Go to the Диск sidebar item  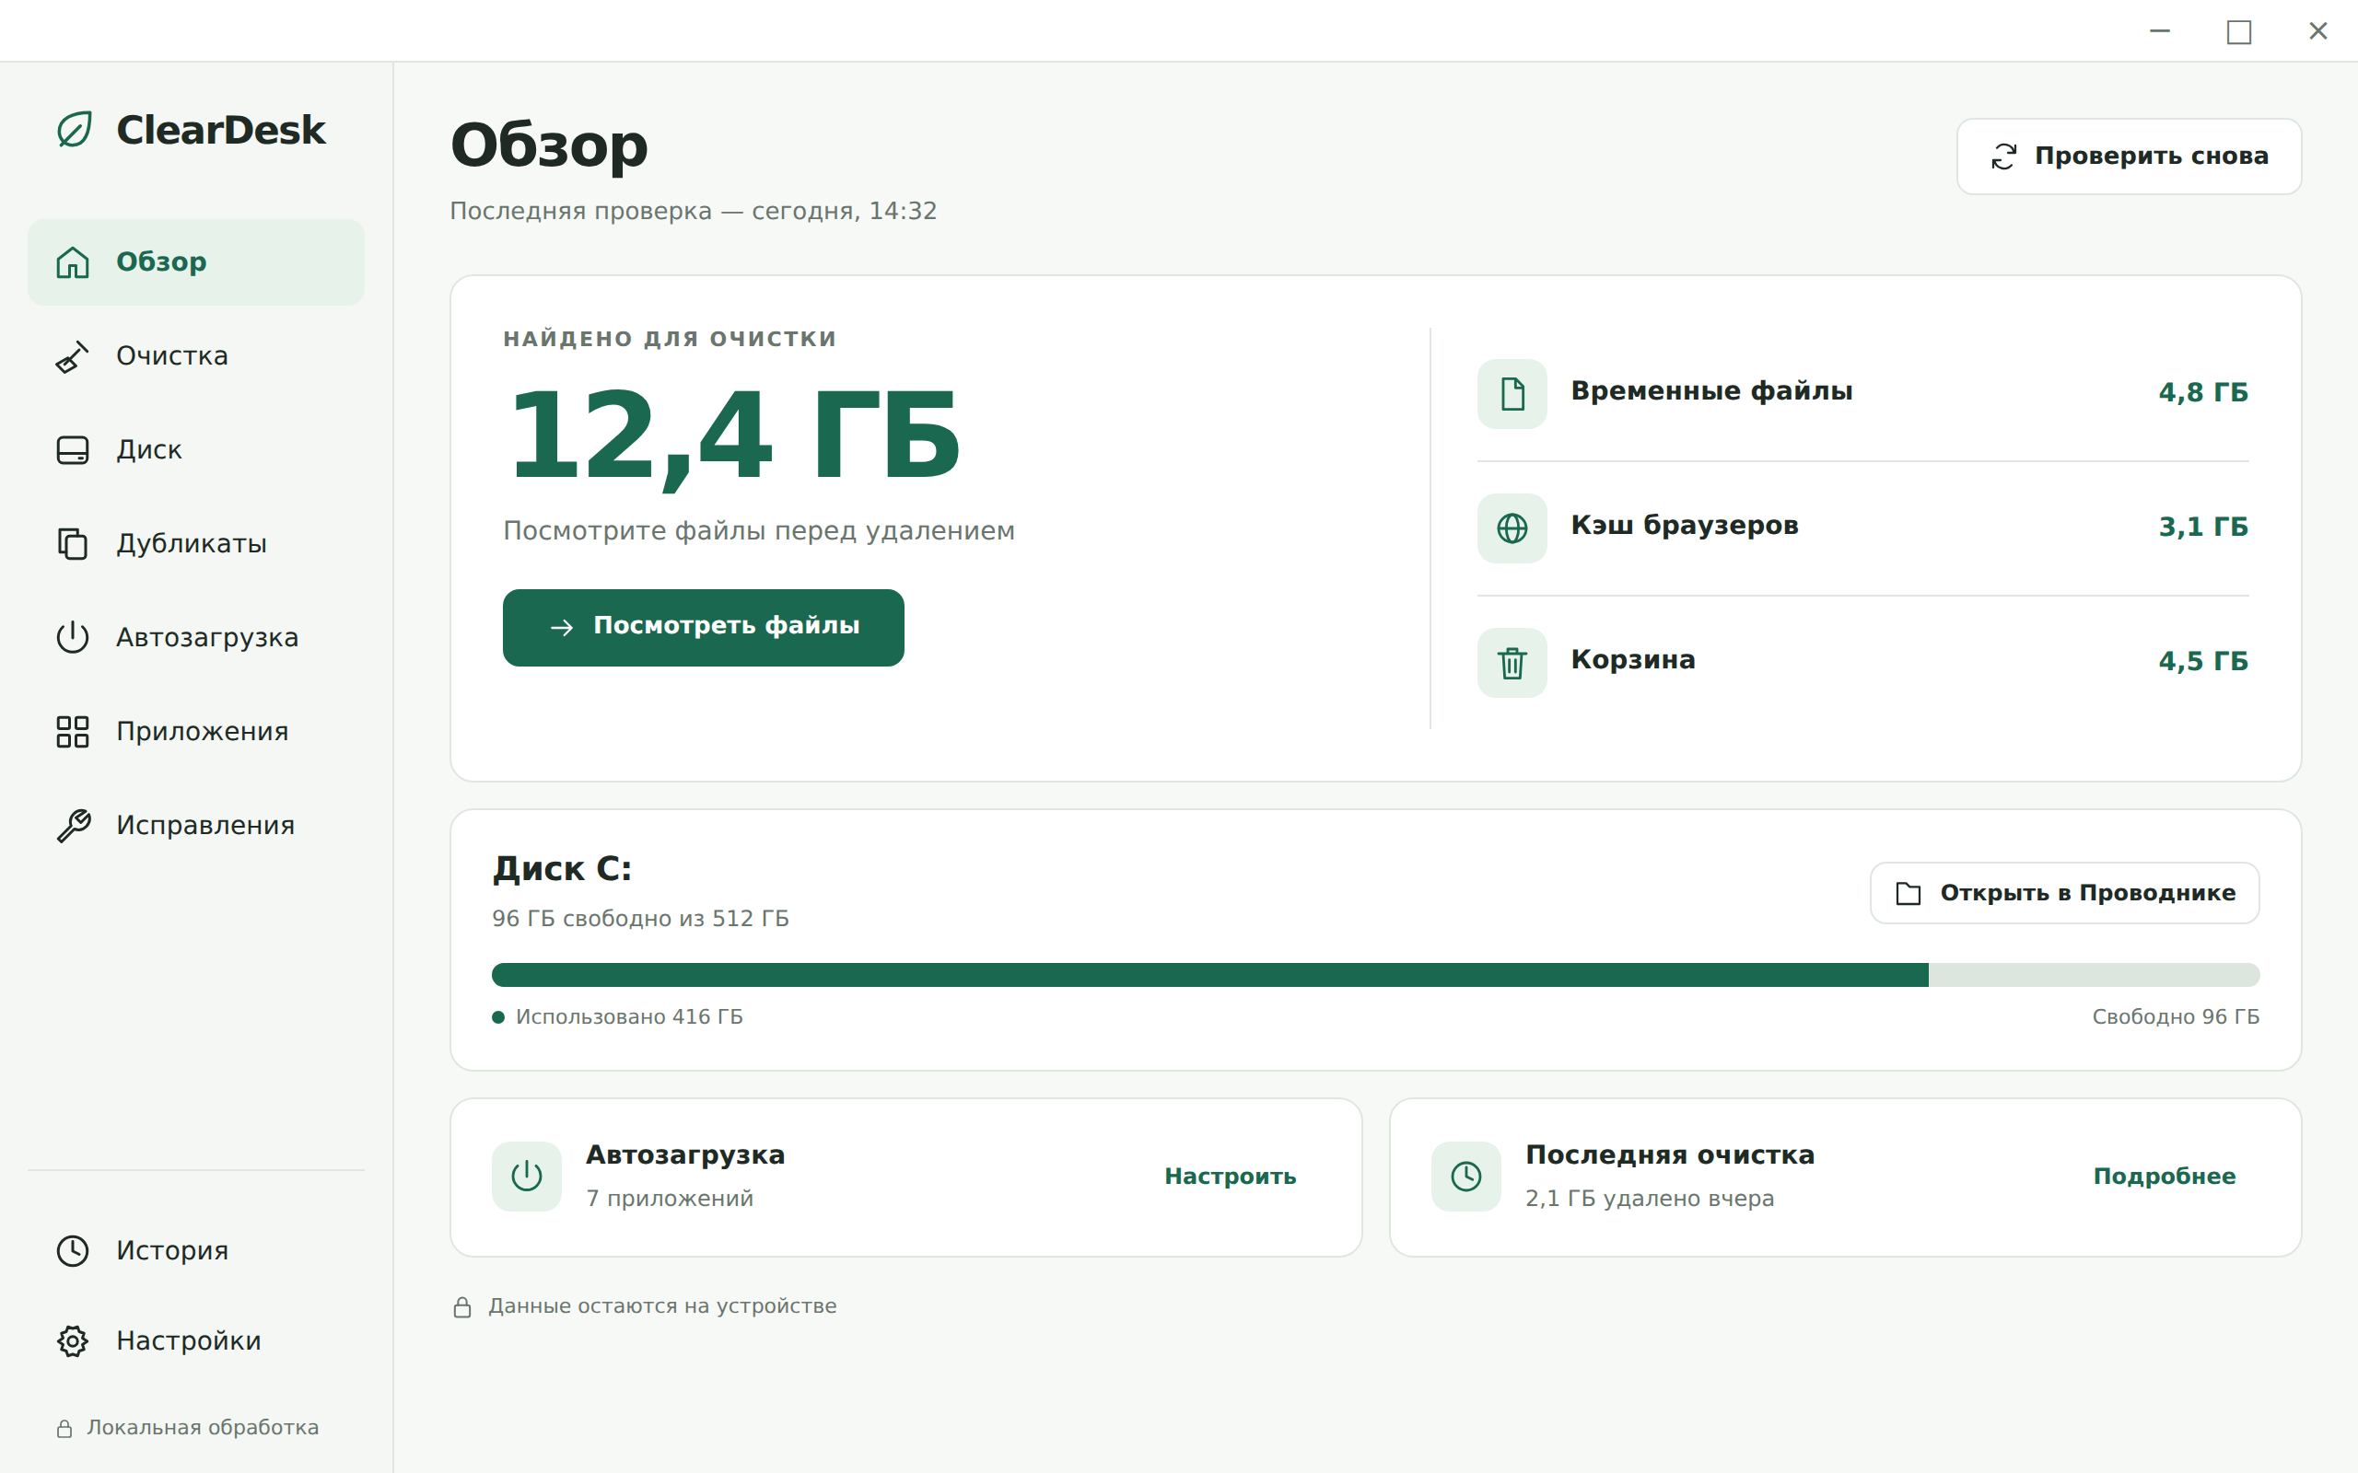(x=196, y=450)
